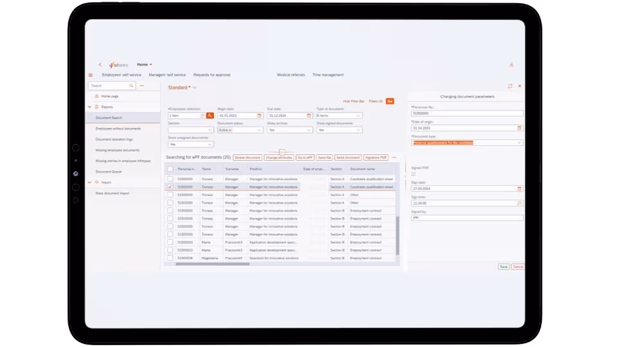Open the user profile icon
Screen dimensions: 617x347
[511, 64]
